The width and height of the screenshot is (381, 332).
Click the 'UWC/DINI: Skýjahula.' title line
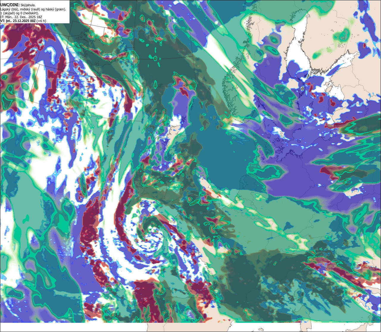point(18,5)
